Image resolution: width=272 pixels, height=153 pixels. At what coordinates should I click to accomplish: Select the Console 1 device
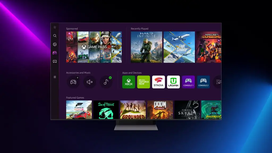[188, 82]
